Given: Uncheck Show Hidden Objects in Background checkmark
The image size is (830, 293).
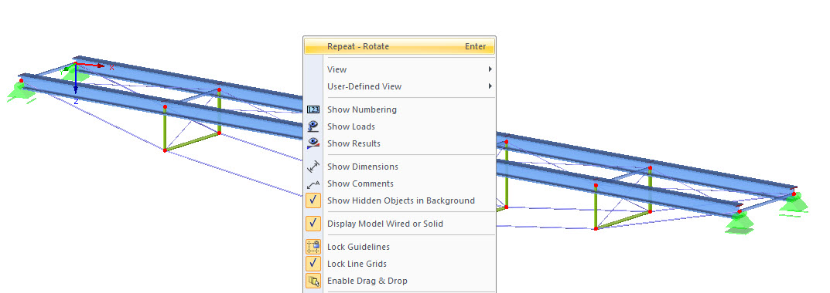Looking at the screenshot, I should [x=313, y=200].
